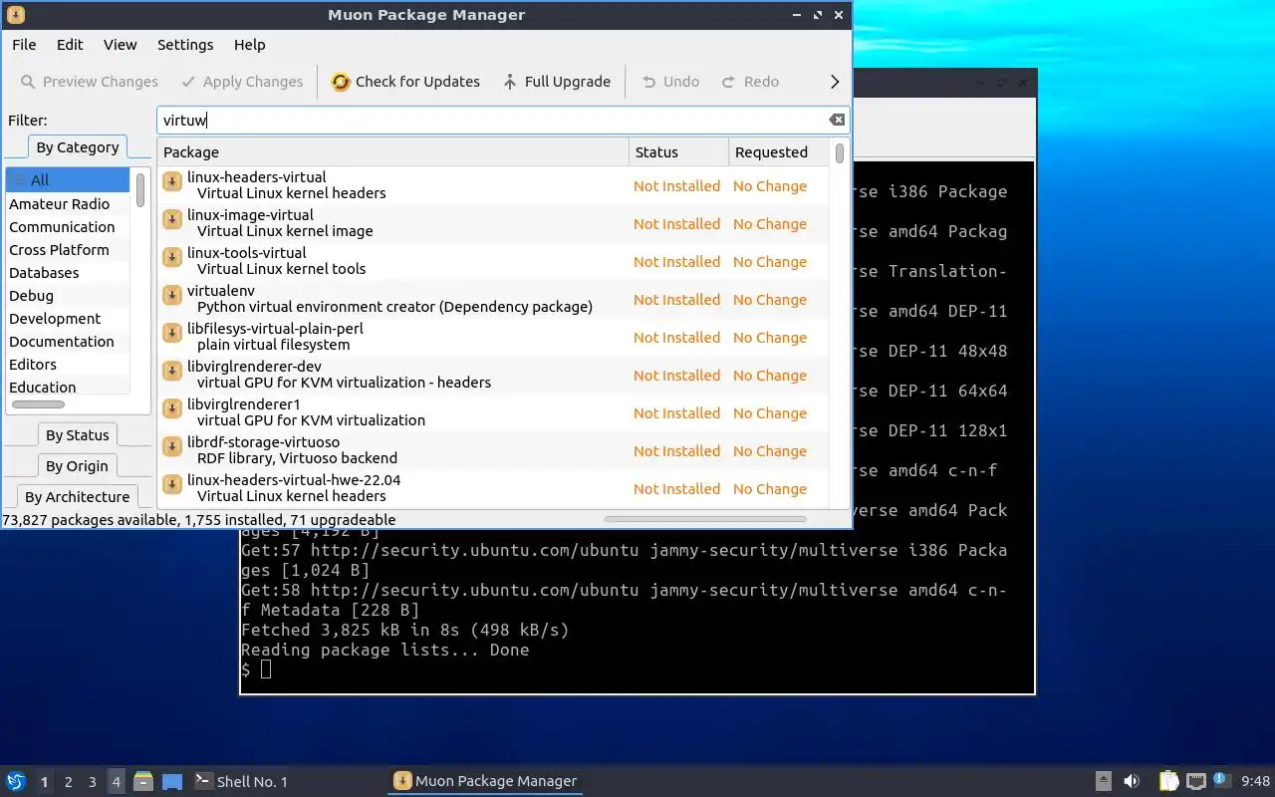Image resolution: width=1275 pixels, height=797 pixels.
Task: Click the Redo toolbar button
Action: coord(750,82)
